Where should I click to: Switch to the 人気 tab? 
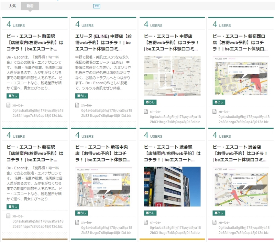point(12,6)
